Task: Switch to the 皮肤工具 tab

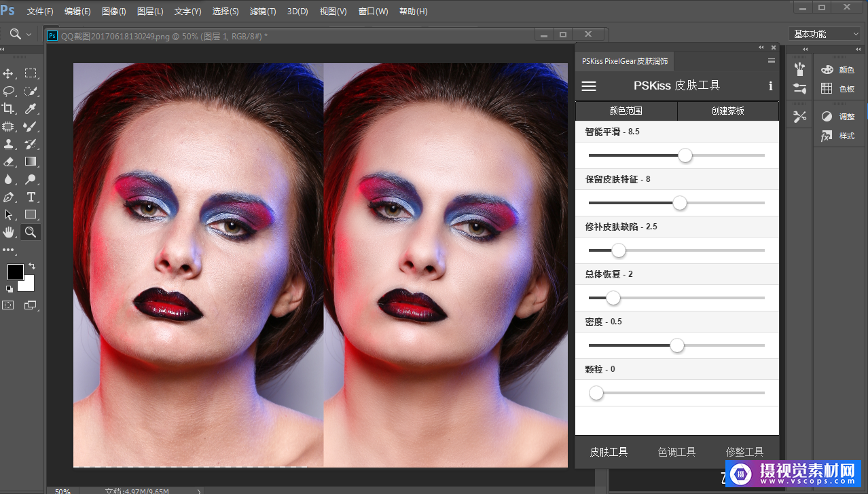Action: click(x=609, y=452)
